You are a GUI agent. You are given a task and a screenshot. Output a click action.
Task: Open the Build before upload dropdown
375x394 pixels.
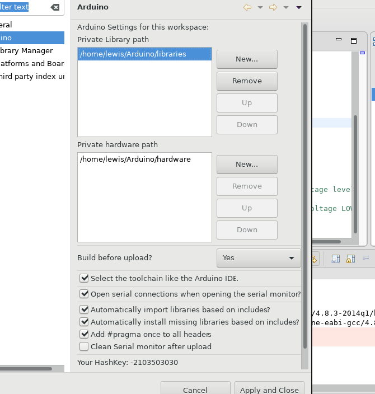pyautogui.click(x=258, y=258)
